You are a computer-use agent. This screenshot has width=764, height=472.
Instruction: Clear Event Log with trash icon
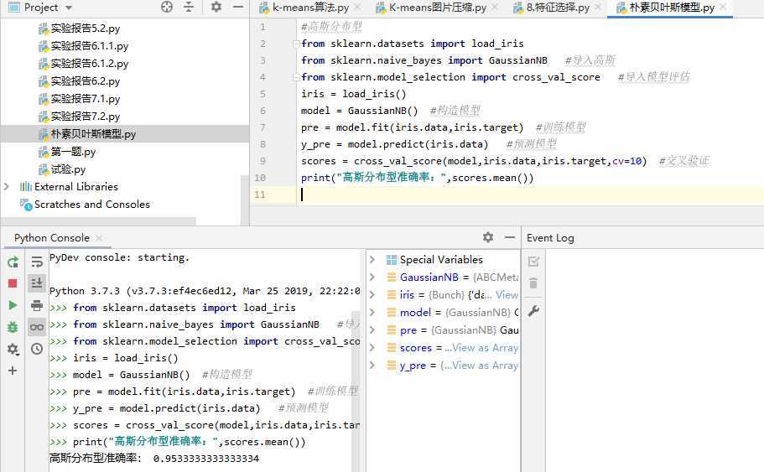pyautogui.click(x=533, y=283)
